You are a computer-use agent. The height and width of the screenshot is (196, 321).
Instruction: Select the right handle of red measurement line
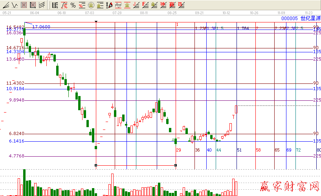point(175,165)
